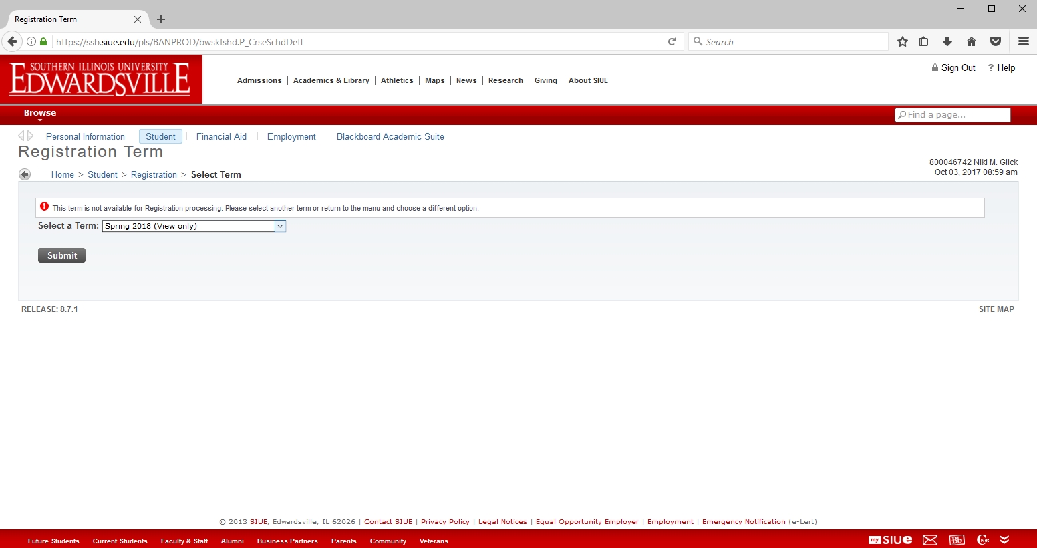The image size is (1037, 548).
Task: Reload the current page
Action: 672,42
